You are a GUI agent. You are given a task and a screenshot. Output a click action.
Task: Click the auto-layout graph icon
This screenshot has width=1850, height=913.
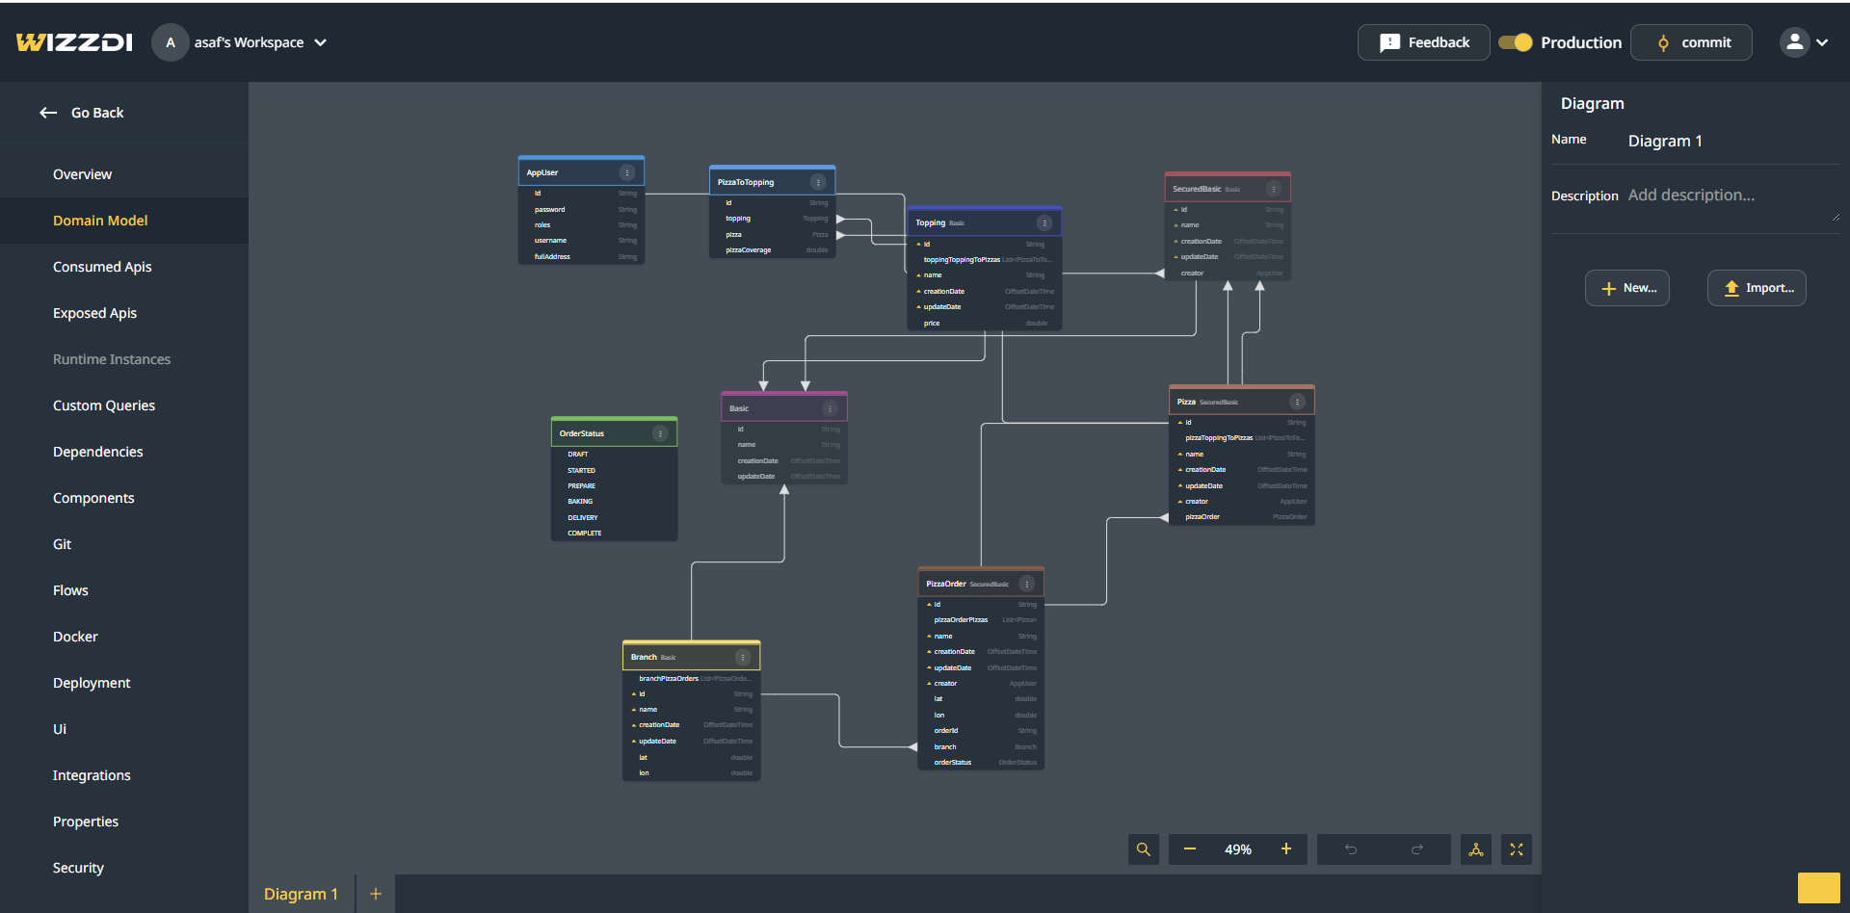1475,849
